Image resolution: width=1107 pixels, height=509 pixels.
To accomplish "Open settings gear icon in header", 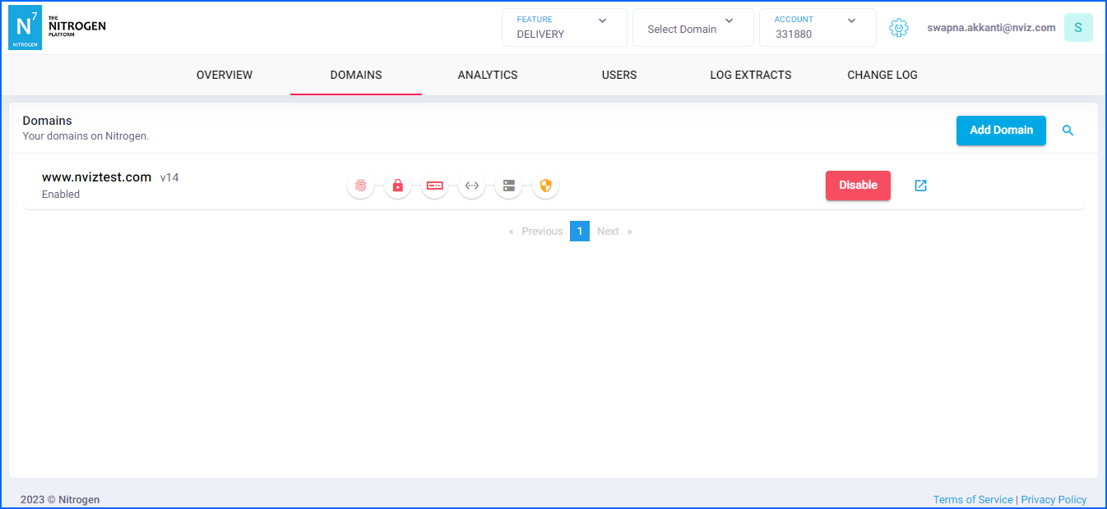I will click(x=899, y=28).
